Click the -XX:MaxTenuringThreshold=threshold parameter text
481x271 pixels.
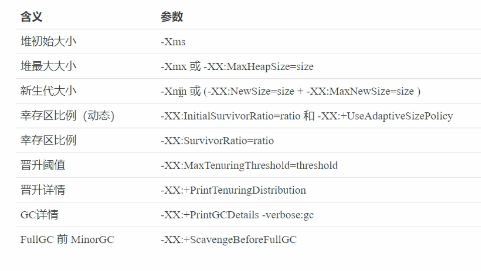(249, 166)
